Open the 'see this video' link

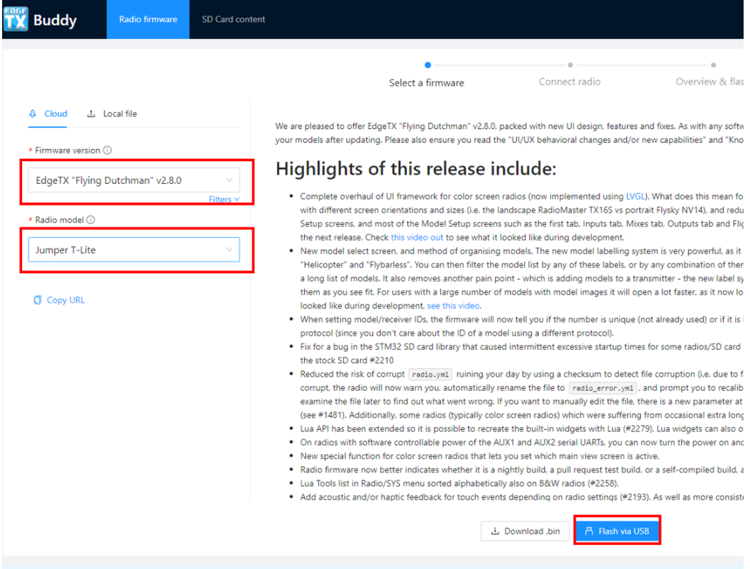(453, 306)
